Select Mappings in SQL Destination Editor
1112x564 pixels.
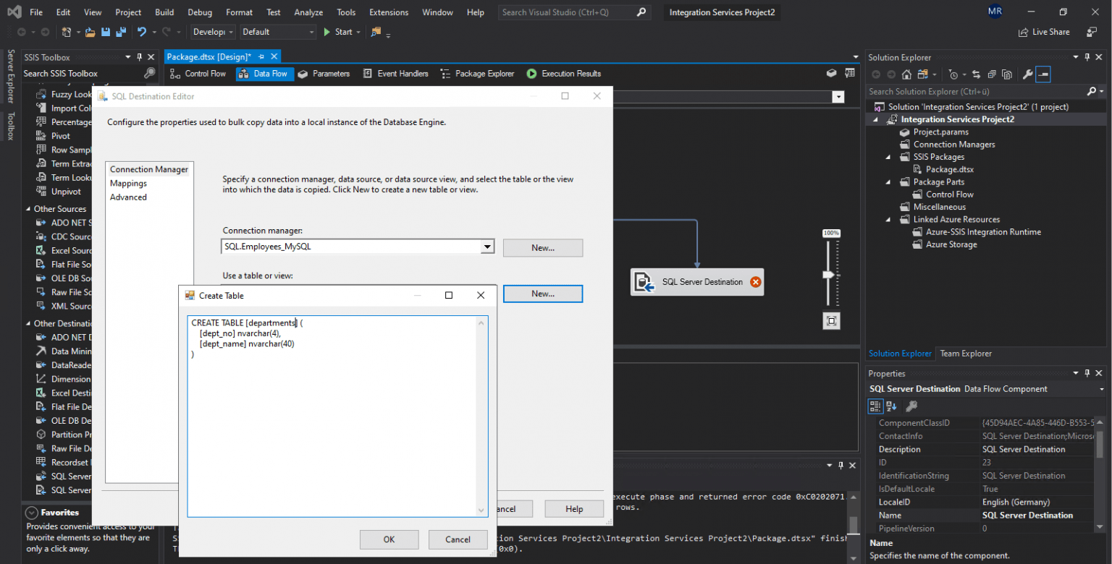128,183
